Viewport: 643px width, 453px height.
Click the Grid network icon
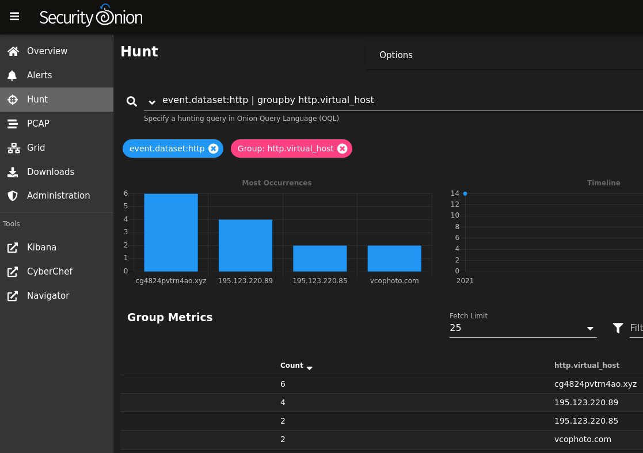tap(14, 147)
